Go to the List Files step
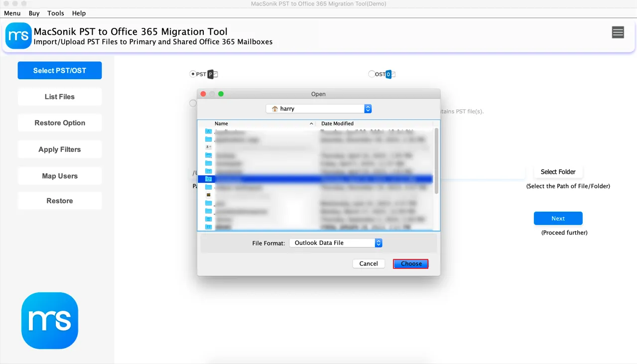 [x=60, y=97]
